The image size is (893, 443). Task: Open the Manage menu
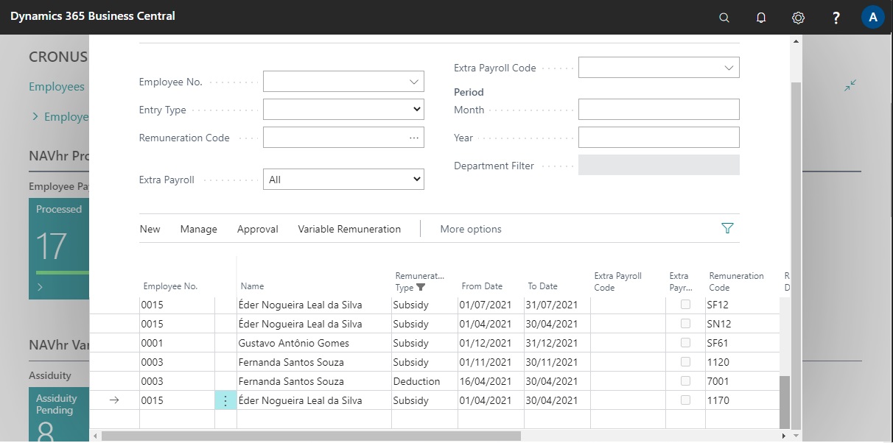tap(198, 229)
